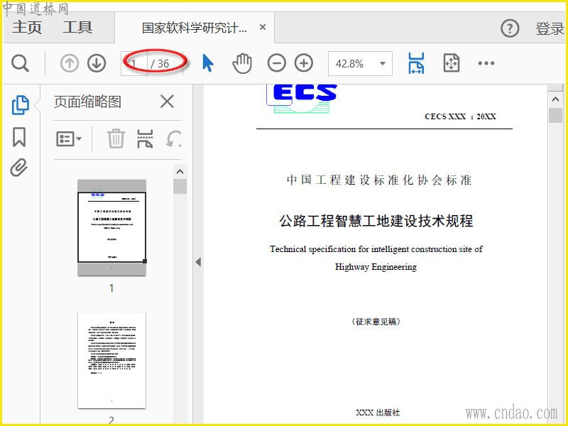Activate the hand pan tool
Image resolution: width=568 pixels, height=426 pixels.
coord(242,63)
